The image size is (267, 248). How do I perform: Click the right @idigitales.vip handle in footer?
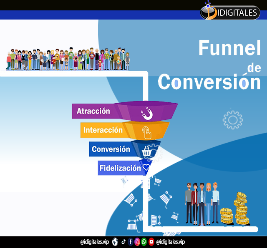(x=171, y=242)
